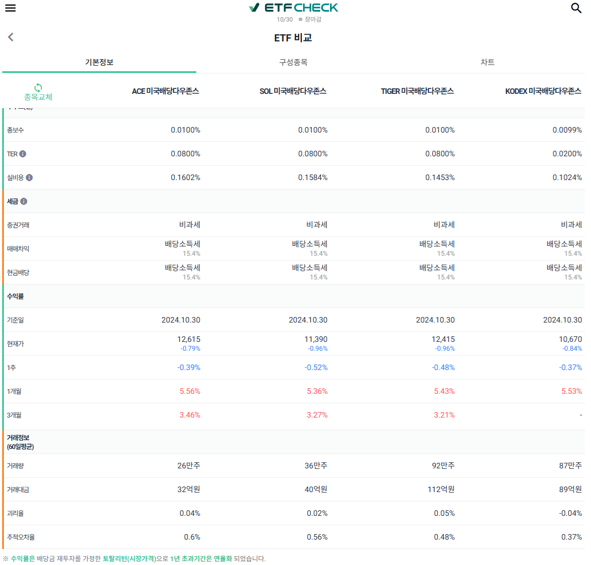591x565 pixels.
Task: Click ACE 거래대금 value 32억원
Action: [189, 489]
